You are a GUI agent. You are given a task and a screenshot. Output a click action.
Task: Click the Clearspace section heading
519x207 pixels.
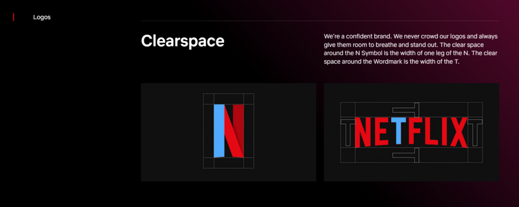182,42
